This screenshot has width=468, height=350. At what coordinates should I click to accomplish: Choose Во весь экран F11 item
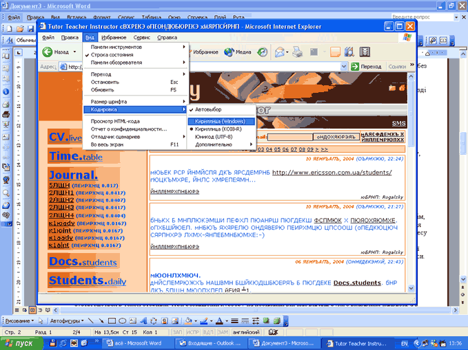click(x=135, y=144)
